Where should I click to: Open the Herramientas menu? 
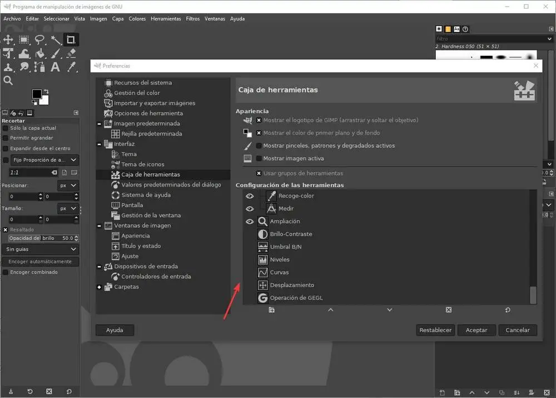166,19
